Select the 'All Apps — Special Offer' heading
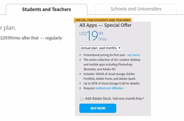Viewport: 184px width, 121px height. [105, 26]
